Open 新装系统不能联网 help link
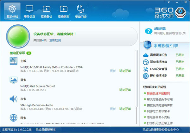 tap(158, 93)
